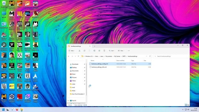This screenshot has width=199, height=112.
Task: Select hardware_settings_config.xml file
Action: [120, 64]
